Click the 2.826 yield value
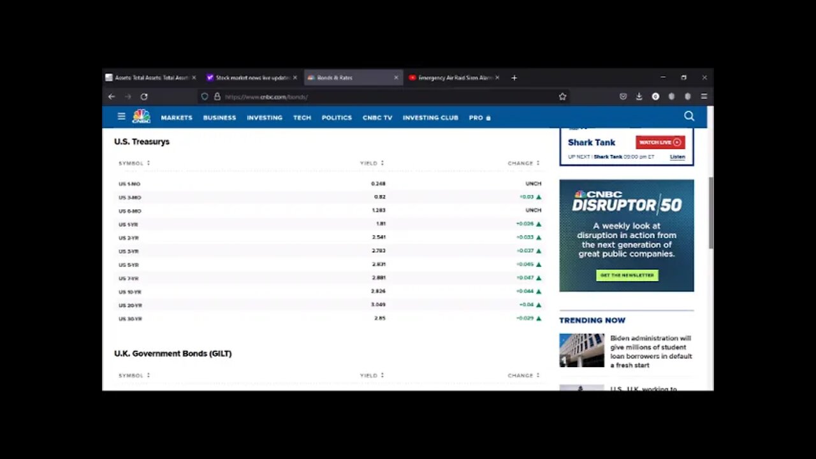 (378, 291)
